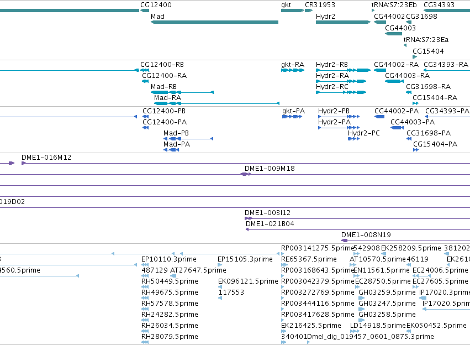Select the CG31698 gene label
This screenshot has width=470, height=345.
pos(421,17)
